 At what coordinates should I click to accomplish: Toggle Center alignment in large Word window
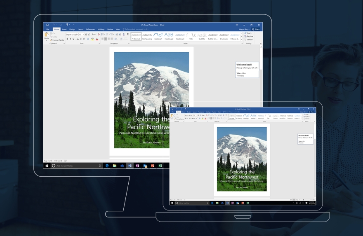[106, 39]
